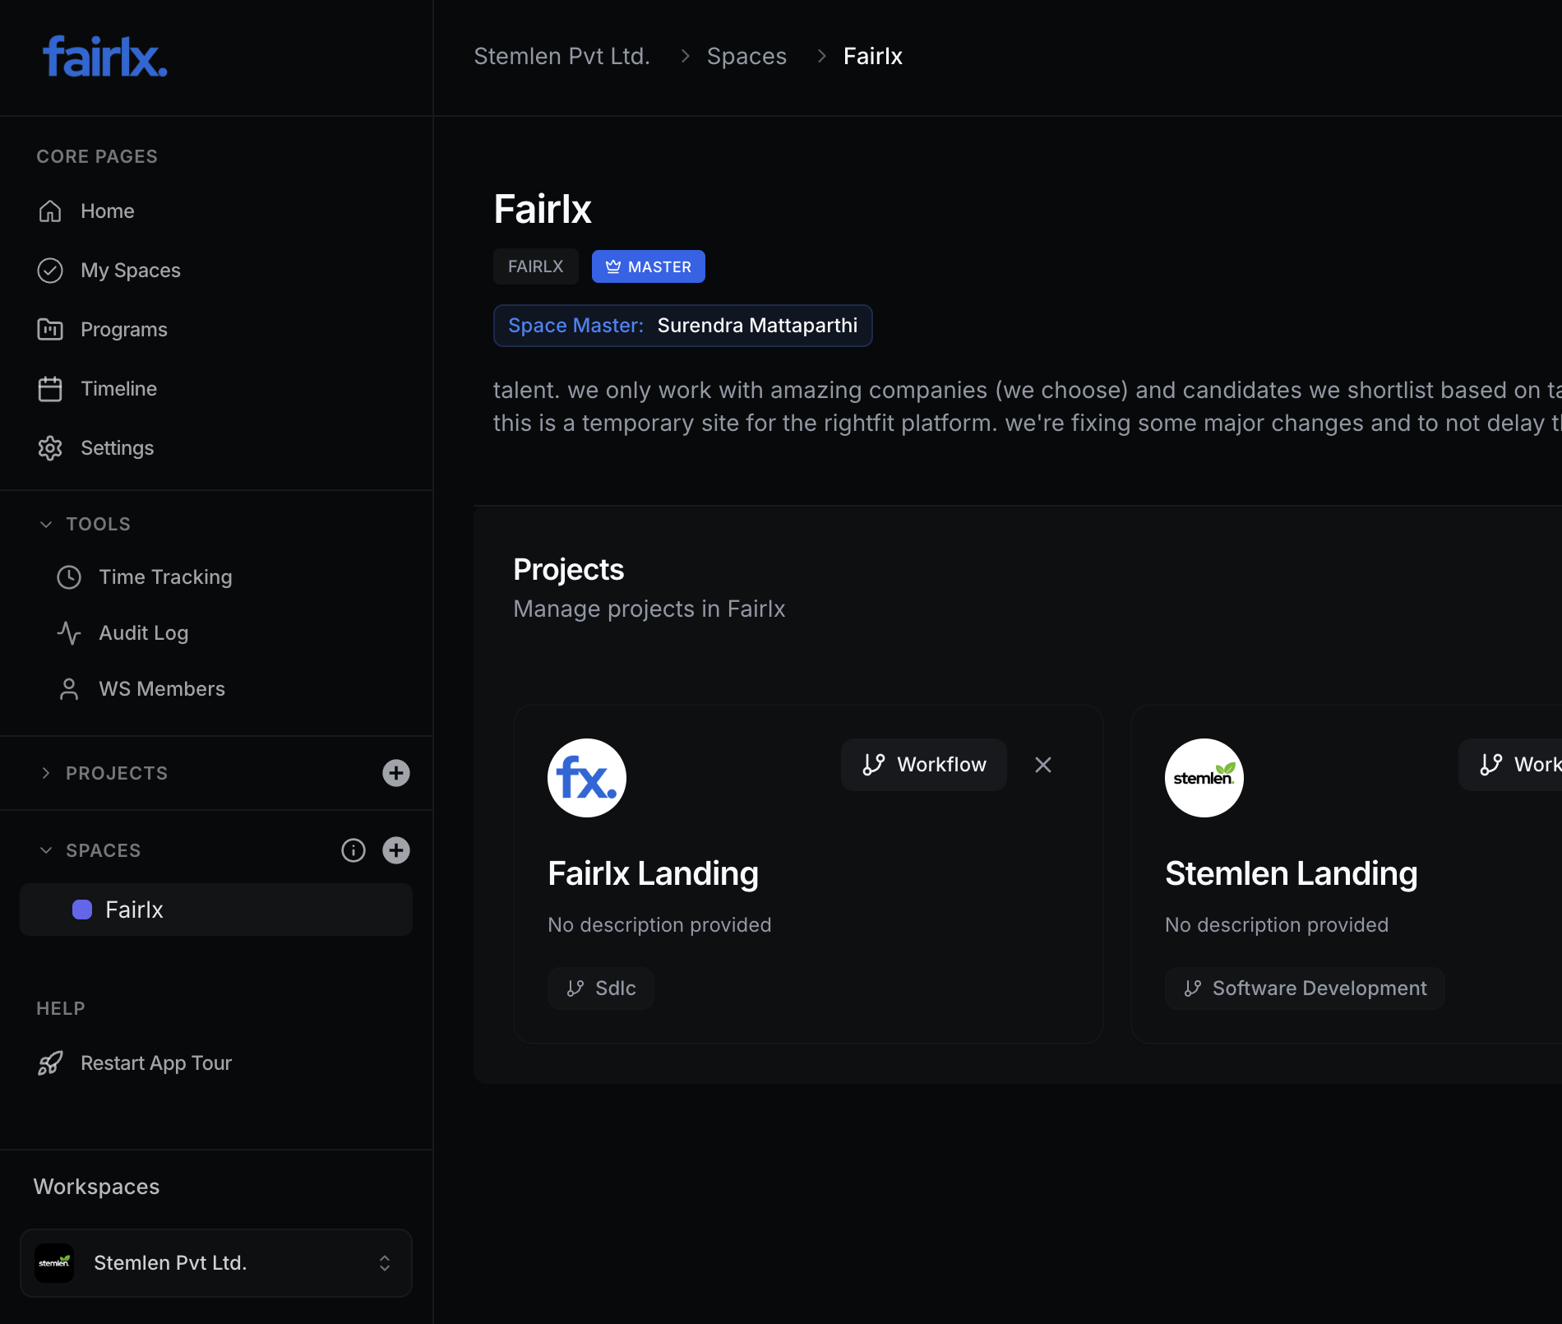Open Workflow for Stemlen Landing project
1562x1324 pixels.
pyautogui.click(x=1511, y=765)
